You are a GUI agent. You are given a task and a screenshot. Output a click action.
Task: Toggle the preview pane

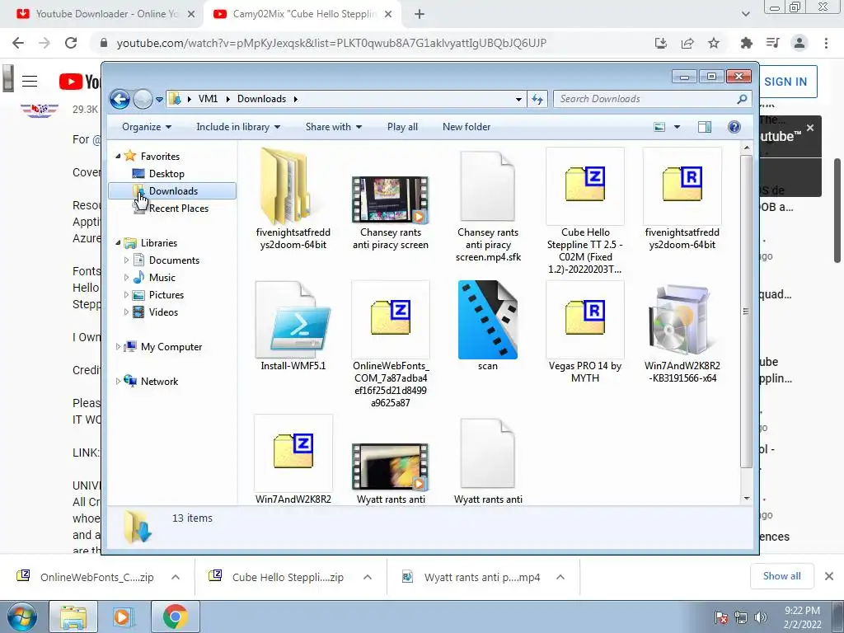click(x=705, y=127)
